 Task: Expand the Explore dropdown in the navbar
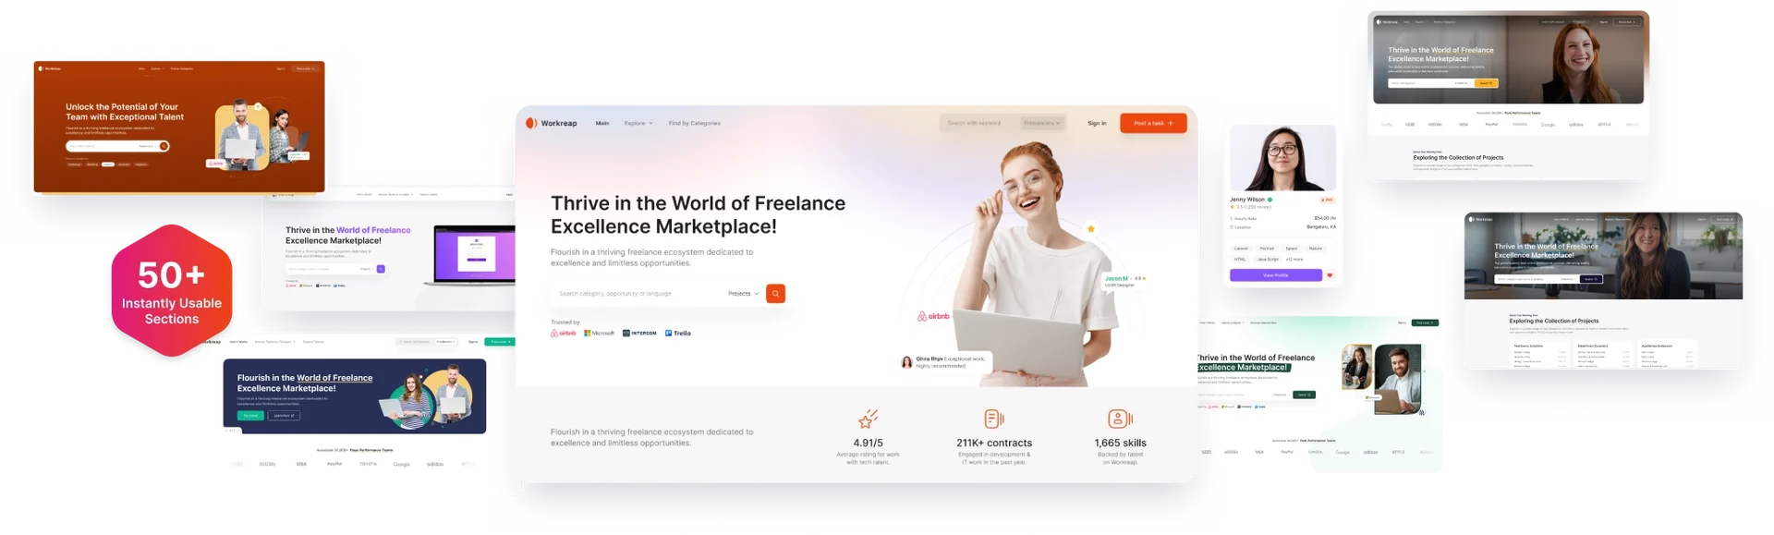pos(638,123)
